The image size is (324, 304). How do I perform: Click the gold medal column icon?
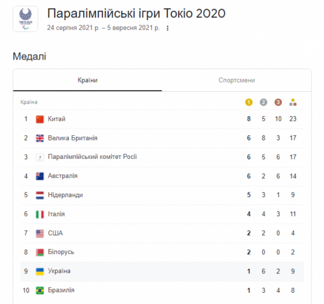pyautogui.click(x=249, y=102)
